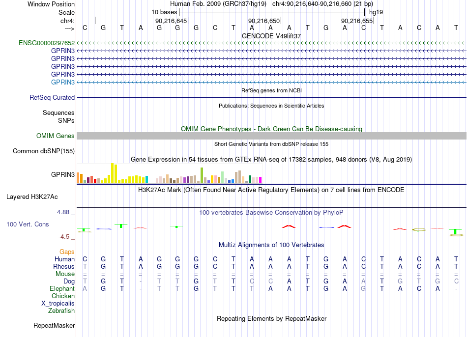Click the OMIM Genes gray bar
This screenshot has height=337, width=467.
click(x=271, y=136)
